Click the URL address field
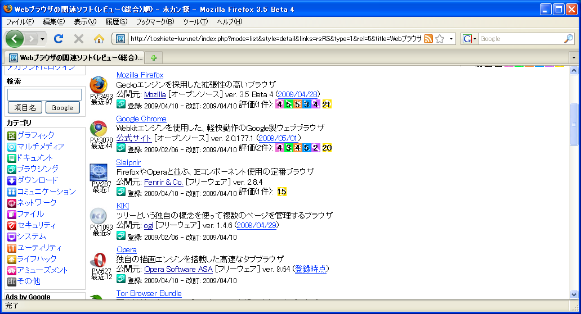Image resolution: width=581 pixels, height=314 pixels. (275, 38)
